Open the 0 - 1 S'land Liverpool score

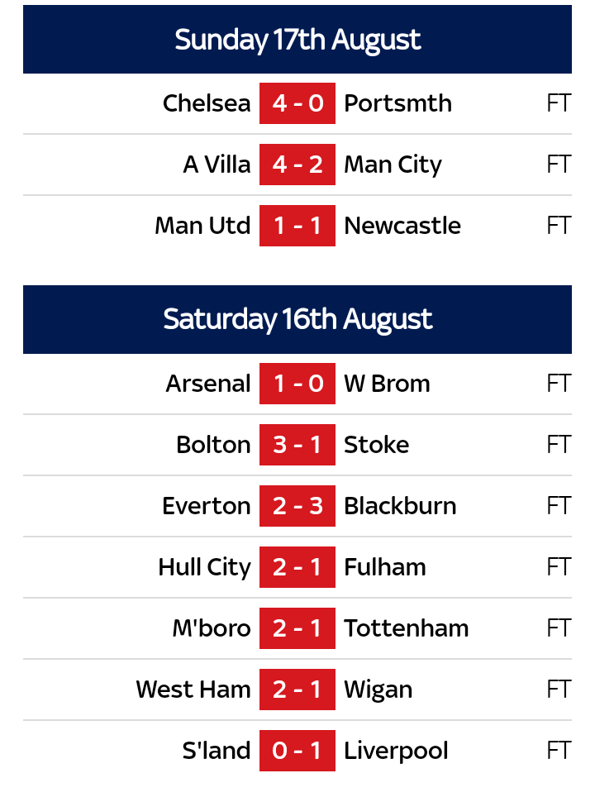[297, 751]
